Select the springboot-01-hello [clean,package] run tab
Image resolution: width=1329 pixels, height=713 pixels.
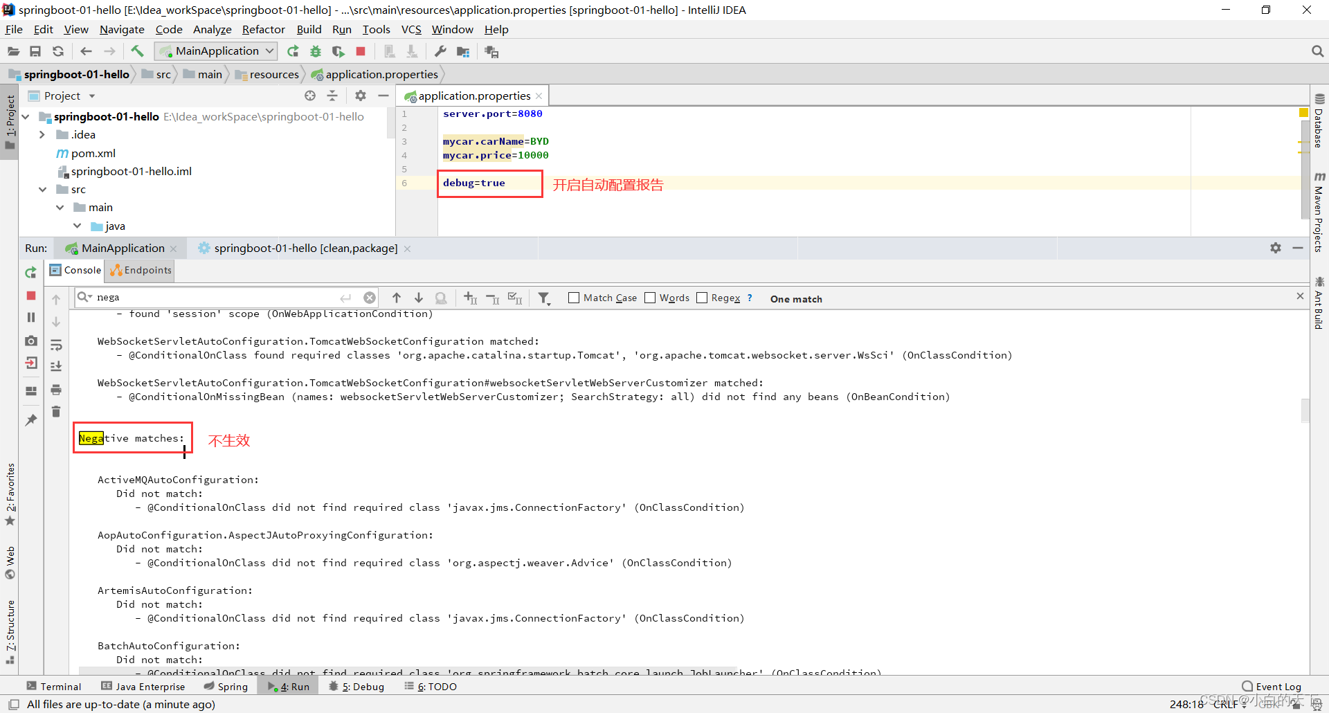pyautogui.click(x=305, y=248)
